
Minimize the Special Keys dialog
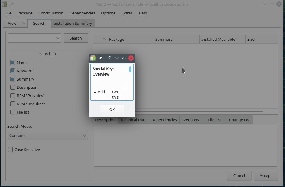pyautogui.click(x=117, y=58)
